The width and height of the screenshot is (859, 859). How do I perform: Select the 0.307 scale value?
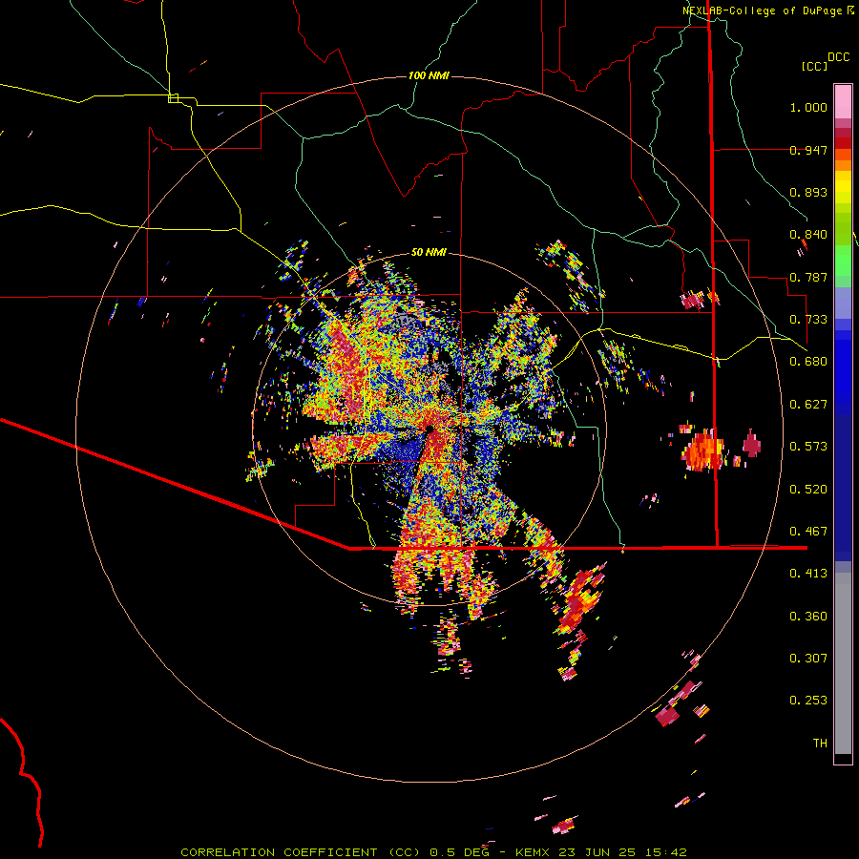click(808, 659)
